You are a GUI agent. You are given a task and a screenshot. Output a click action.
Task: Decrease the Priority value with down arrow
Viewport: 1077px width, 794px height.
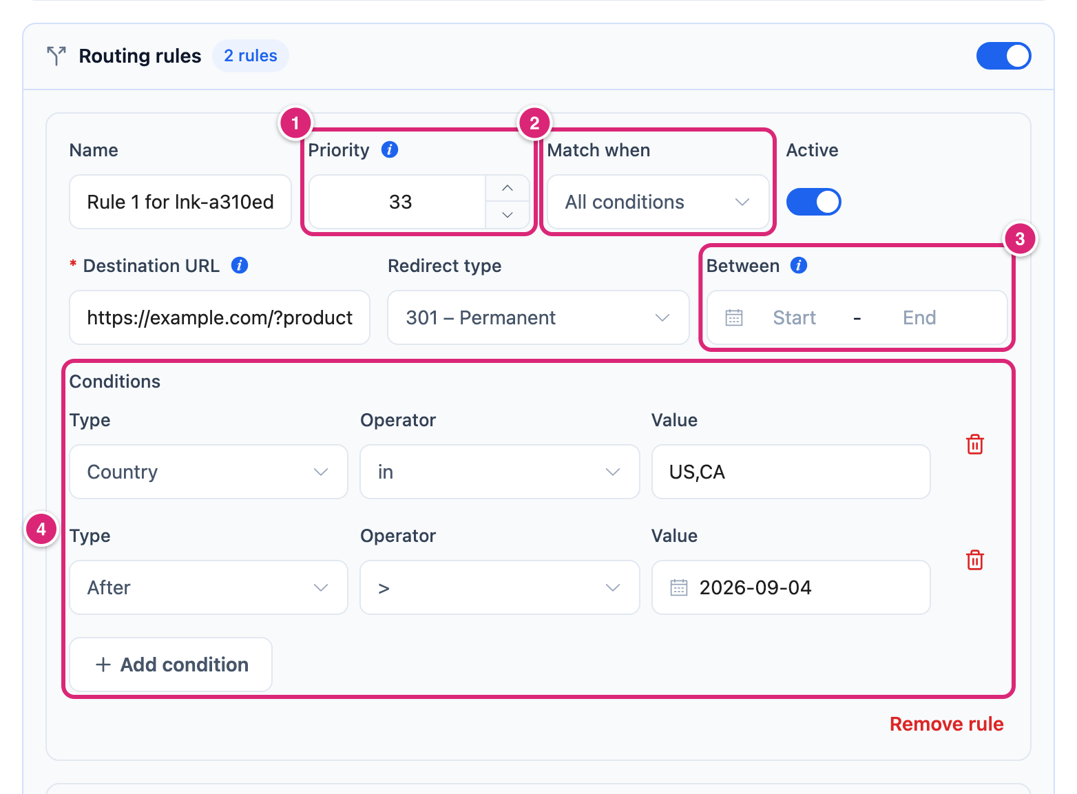pyautogui.click(x=508, y=215)
